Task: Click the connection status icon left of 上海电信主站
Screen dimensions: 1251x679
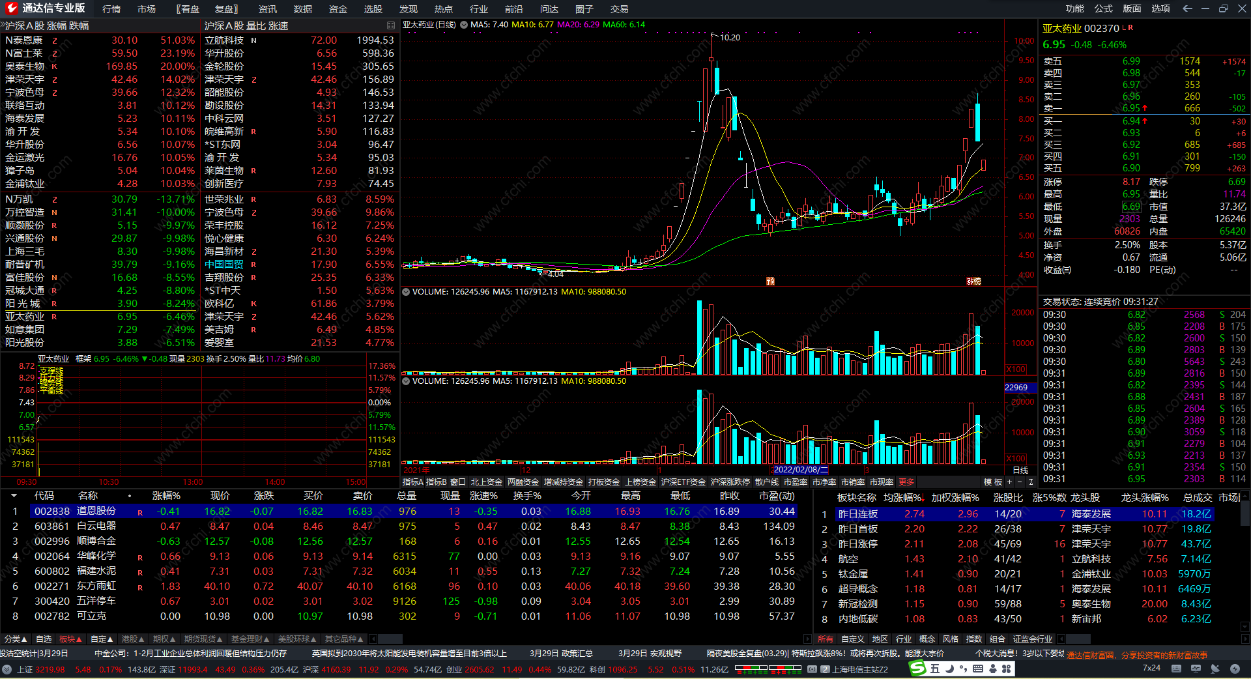Action: tap(812, 669)
